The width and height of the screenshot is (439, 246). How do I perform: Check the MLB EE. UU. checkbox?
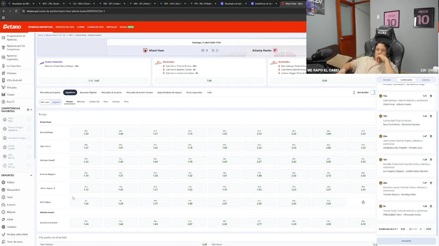(x=29, y=166)
